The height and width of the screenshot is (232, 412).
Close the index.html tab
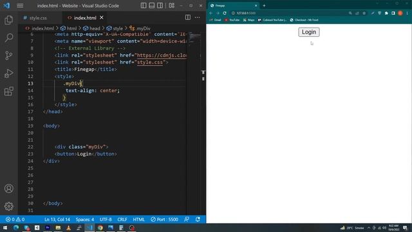click(x=102, y=17)
